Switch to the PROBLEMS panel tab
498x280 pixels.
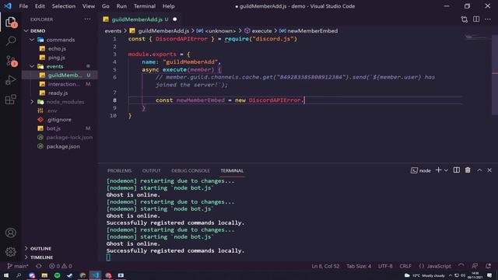(x=119, y=171)
